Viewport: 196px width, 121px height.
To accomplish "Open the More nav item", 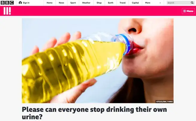I will pyautogui.click(x=148, y=3).
